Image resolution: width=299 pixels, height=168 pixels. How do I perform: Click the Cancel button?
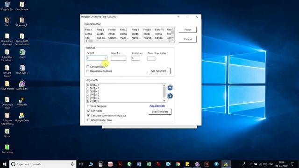tap(188, 39)
